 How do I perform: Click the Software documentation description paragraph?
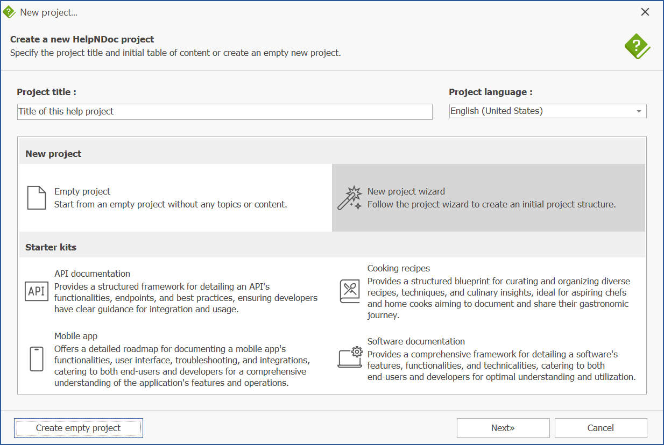click(x=501, y=365)
